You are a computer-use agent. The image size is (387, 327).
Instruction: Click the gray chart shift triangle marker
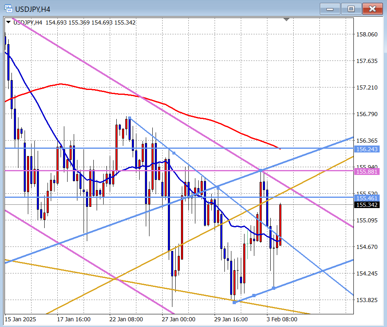[287, 19]
